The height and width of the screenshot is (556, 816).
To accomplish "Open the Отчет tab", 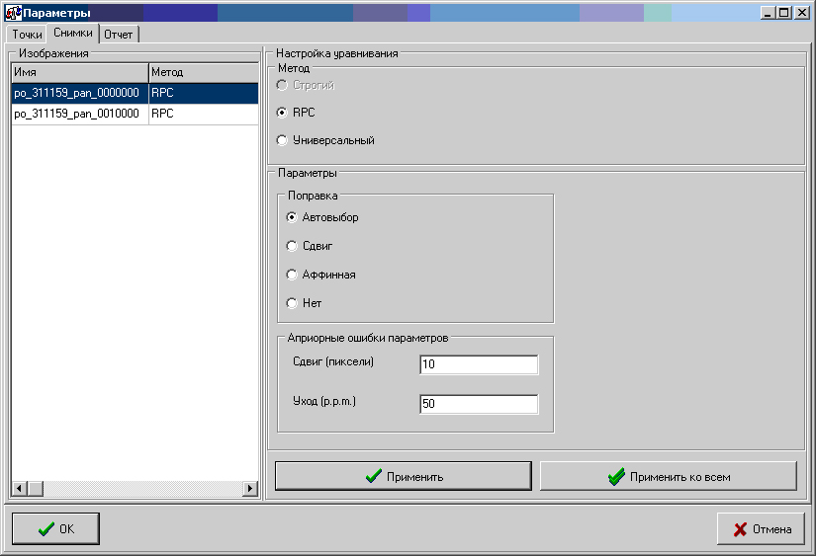I will (x=119, y=35).
